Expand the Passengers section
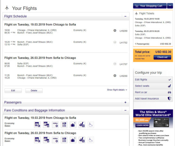Viewport: 175px width, 146px height. pos(125,102)
